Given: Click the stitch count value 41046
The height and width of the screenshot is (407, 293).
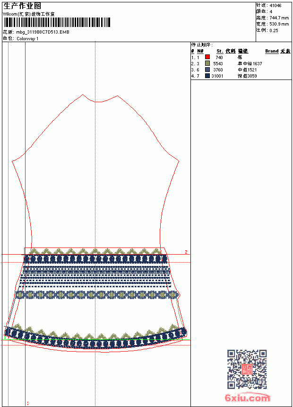Looking at the screenshot, I should [x=276, y=5].
